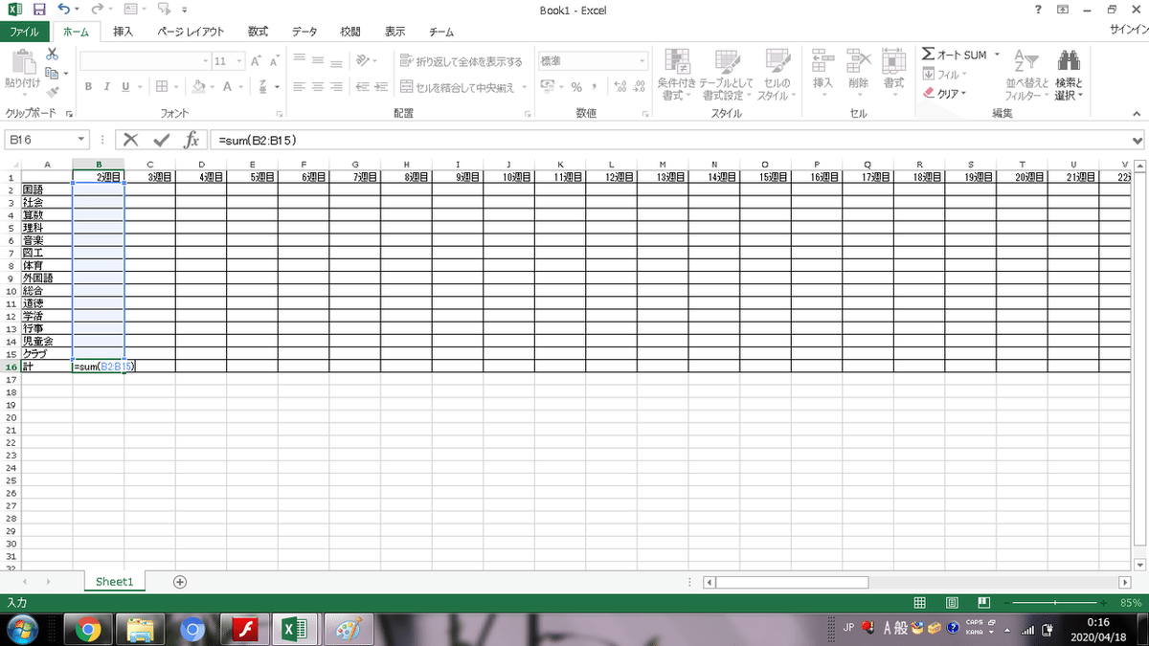Toggle right text alignment
The image size is (1149, 646).
pos(335,86)
